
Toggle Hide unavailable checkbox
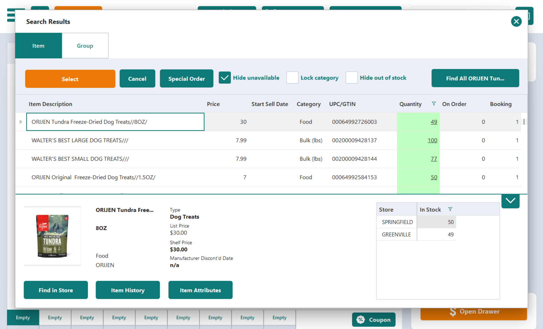225,78
